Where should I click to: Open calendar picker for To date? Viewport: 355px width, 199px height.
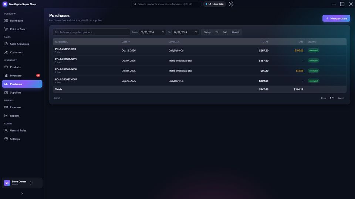(196, 32)
